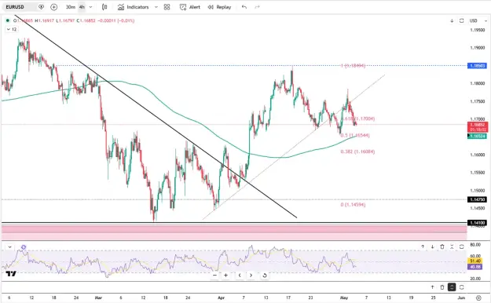Expand the timeframe interval dropdown
The height and width of the screenshot is (303, 491).
point(91,7)
